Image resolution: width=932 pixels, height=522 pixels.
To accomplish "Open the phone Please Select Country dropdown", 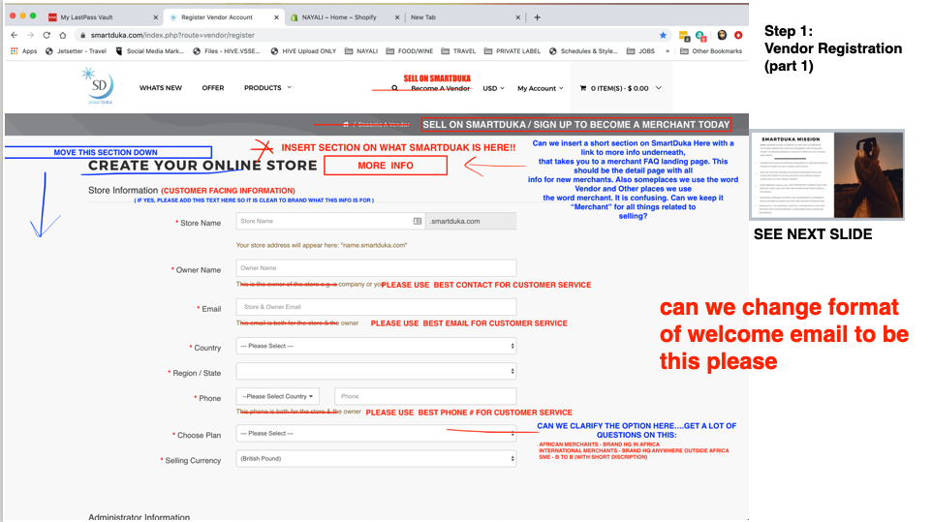I will pos(278,396).
